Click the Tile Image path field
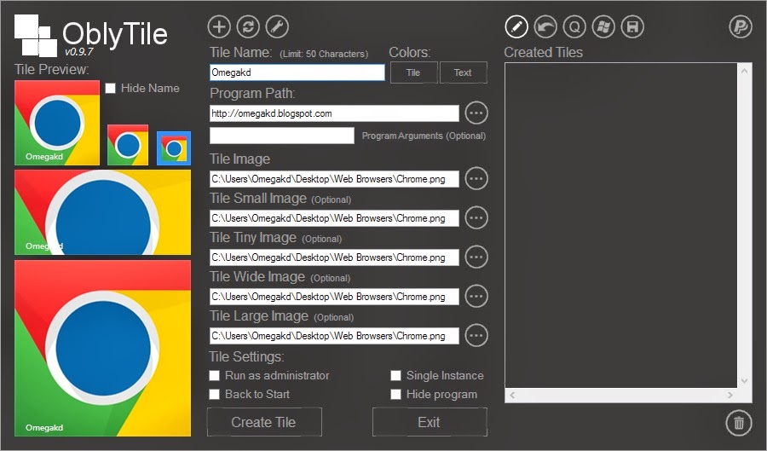Screen dimensions: 767x451 334,179
